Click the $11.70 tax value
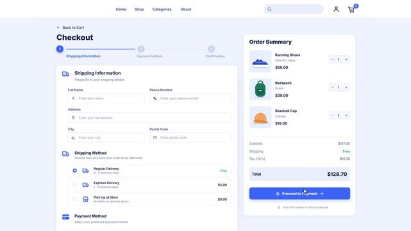 345,159
